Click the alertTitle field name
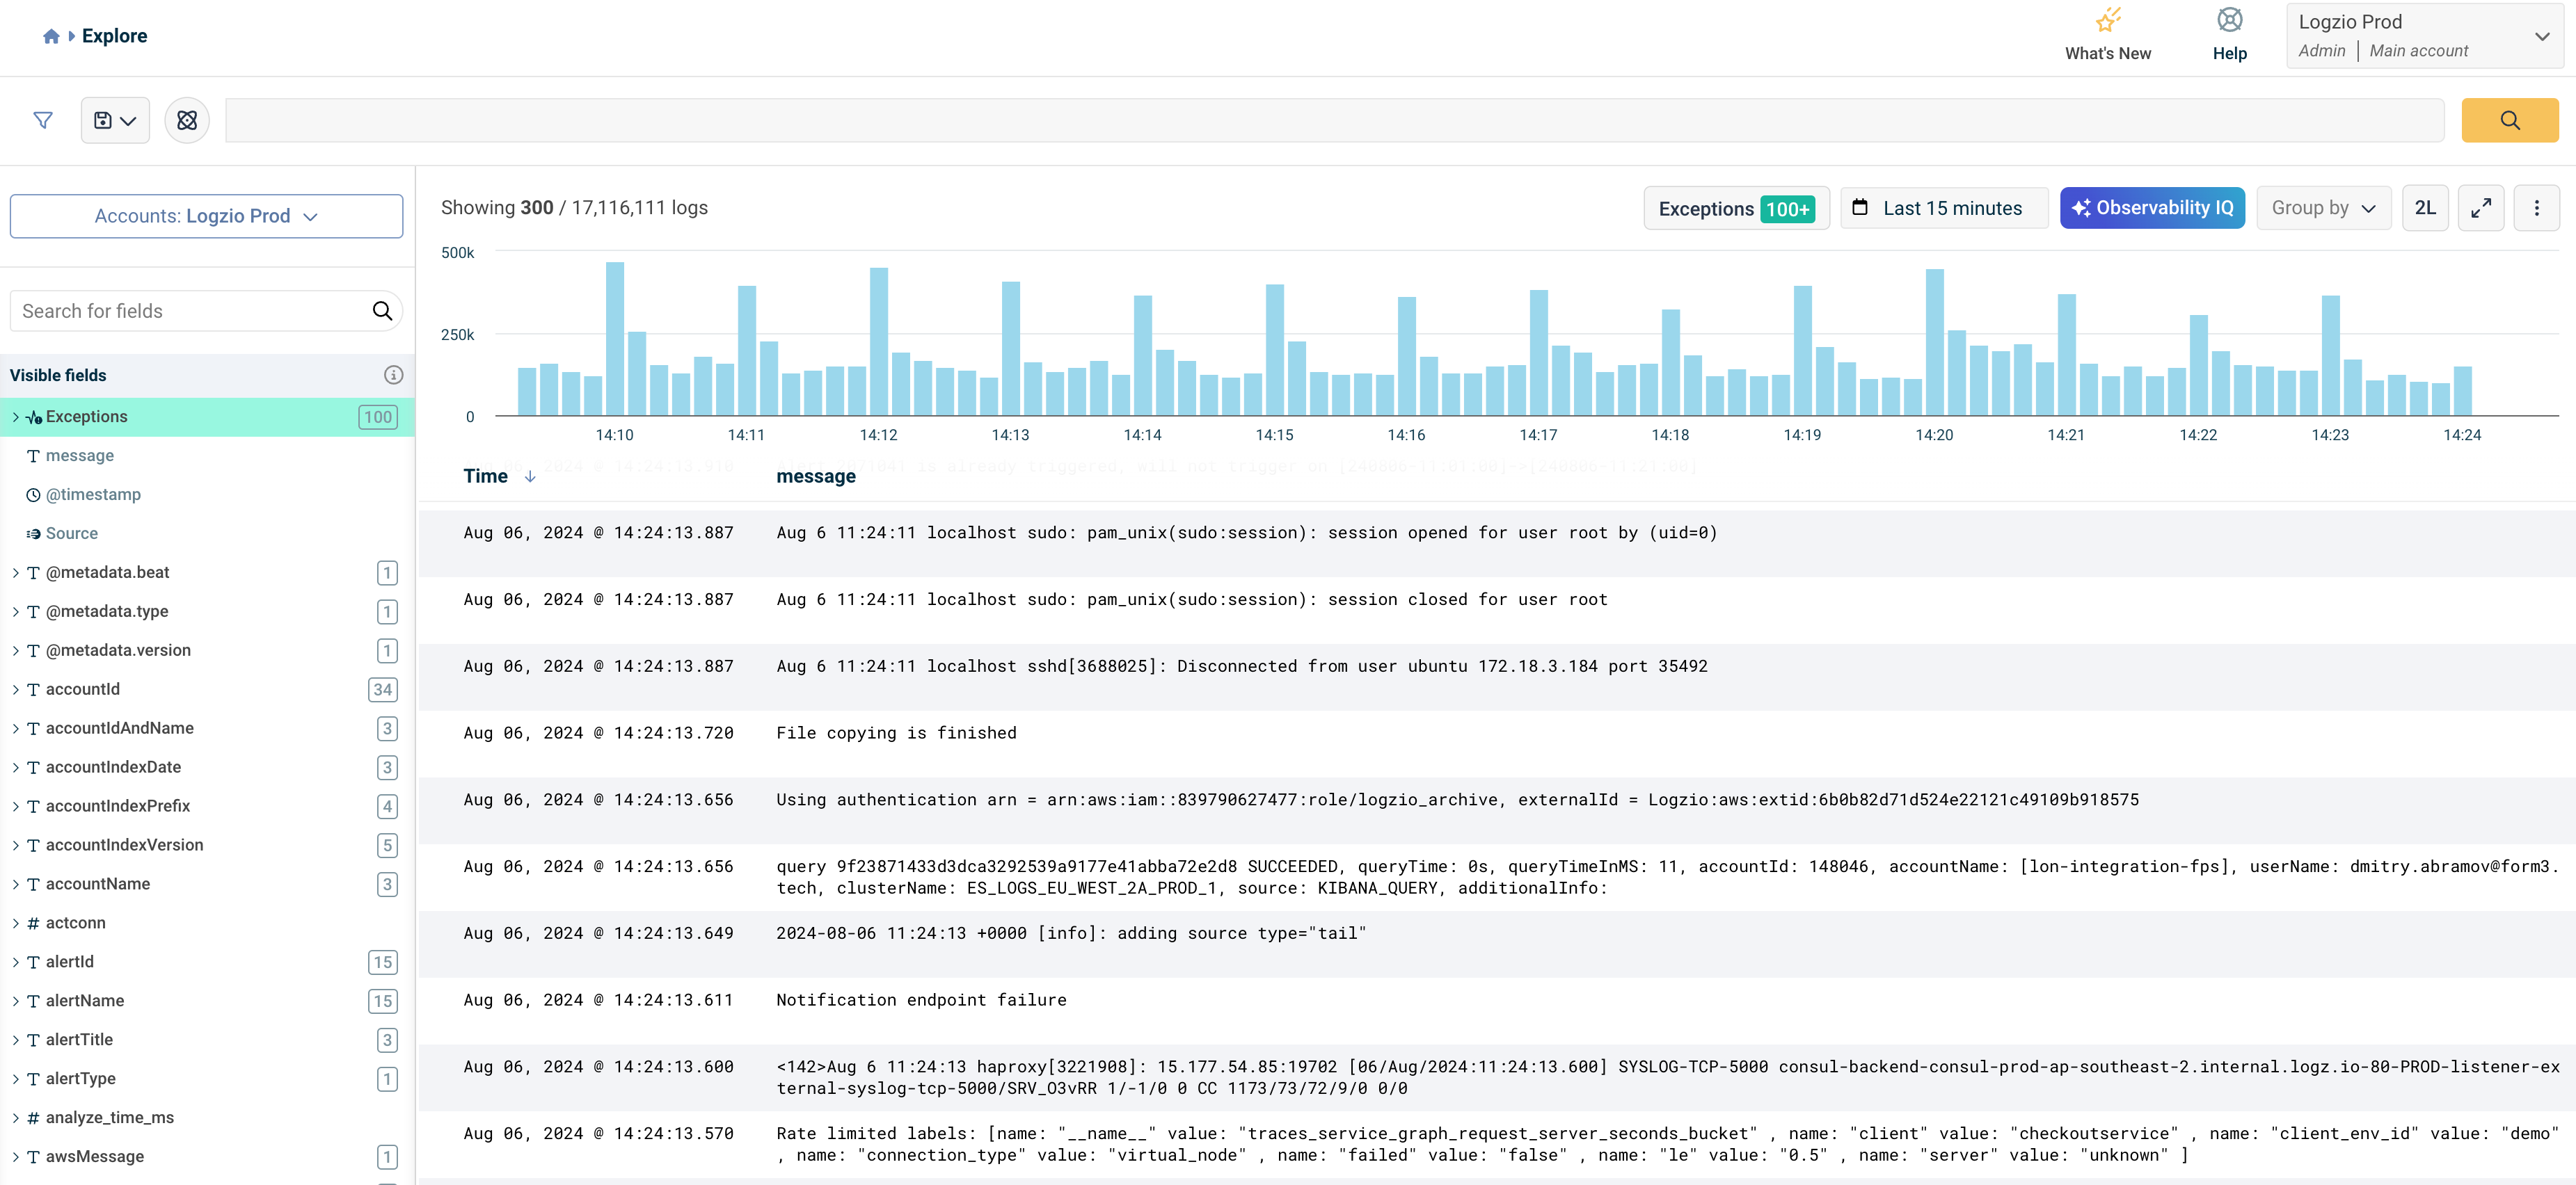2576x1185 pixels. pyautogui.click(x=79, y=1040)
